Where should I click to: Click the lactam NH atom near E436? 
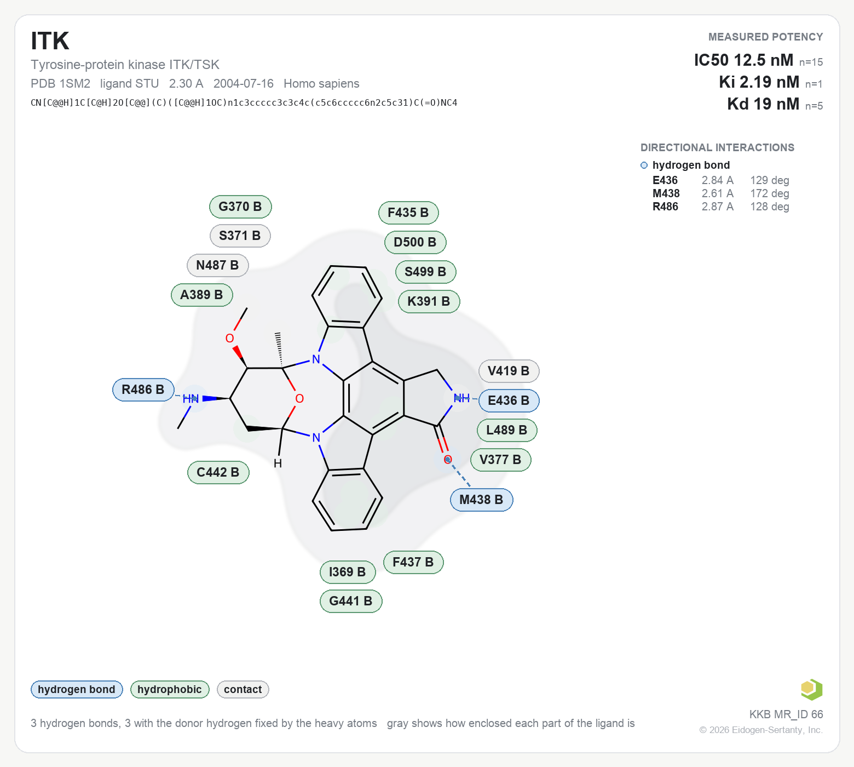(461, 398)
